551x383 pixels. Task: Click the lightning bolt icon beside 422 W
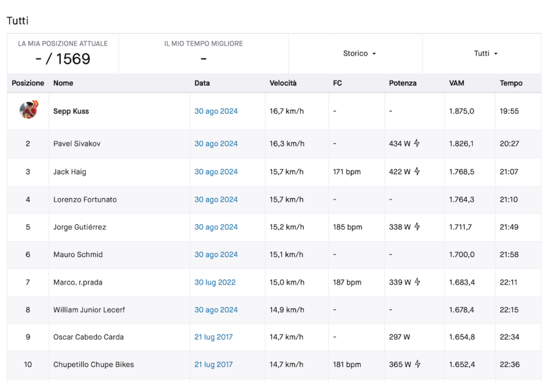(417, 171)
